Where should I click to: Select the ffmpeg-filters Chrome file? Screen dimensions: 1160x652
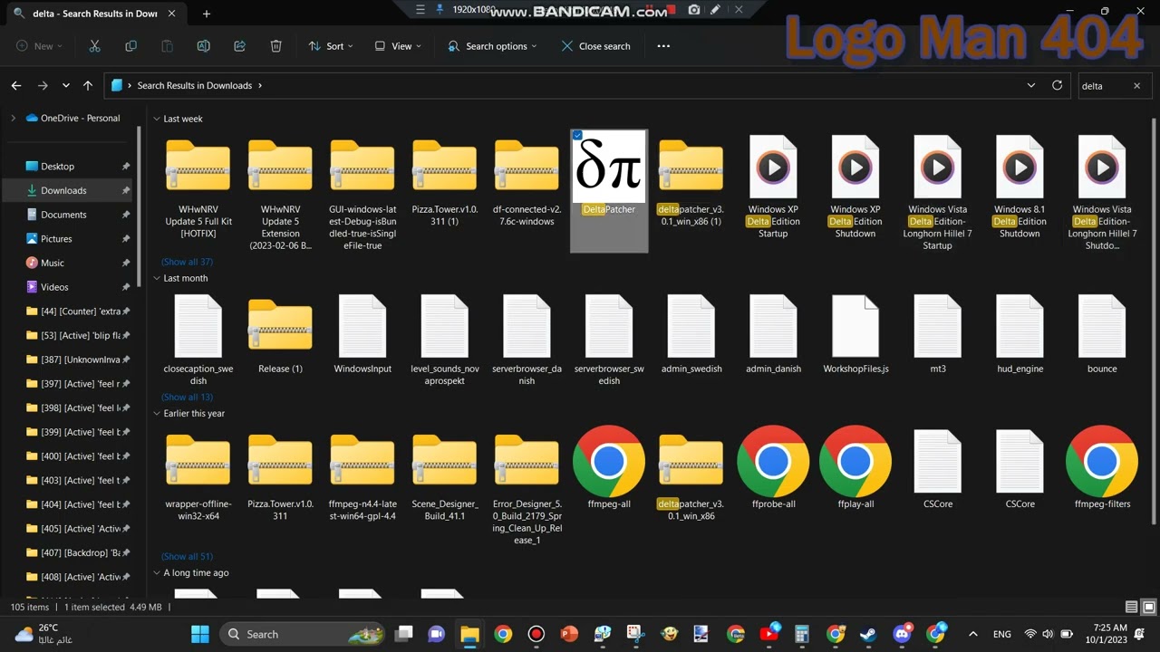[x=1102, y=467]
